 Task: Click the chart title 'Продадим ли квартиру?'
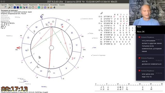pos(9,11)
